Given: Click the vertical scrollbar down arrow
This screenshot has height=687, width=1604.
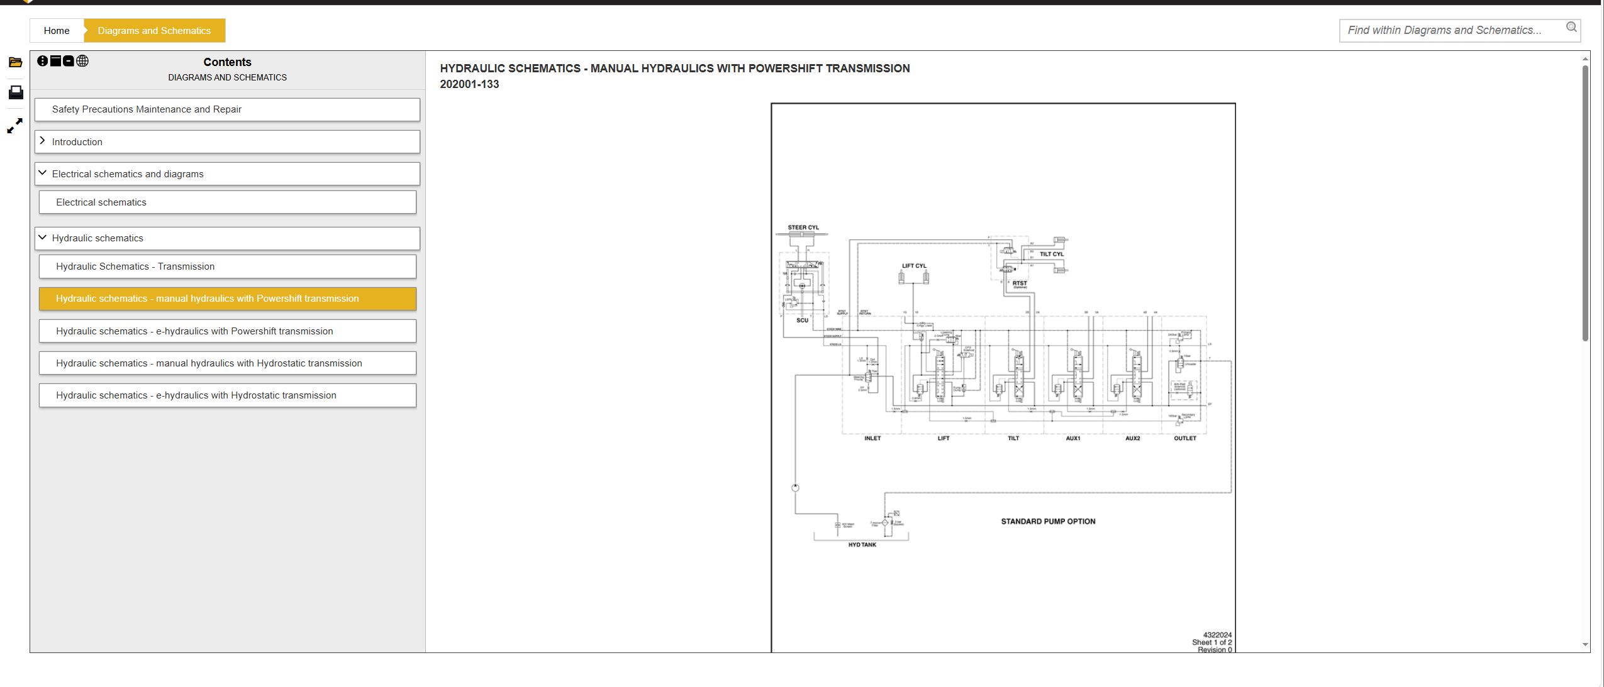Looking at the screenshot, I should point(1585,644).
